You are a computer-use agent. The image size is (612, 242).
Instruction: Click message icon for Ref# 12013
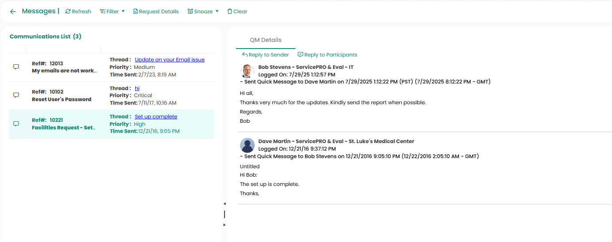16,67
